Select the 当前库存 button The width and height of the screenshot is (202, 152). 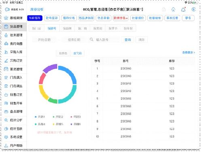35,18
